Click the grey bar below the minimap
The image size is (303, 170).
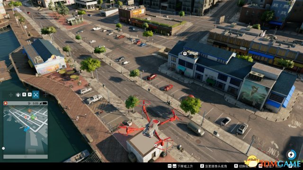pos(26,157)
